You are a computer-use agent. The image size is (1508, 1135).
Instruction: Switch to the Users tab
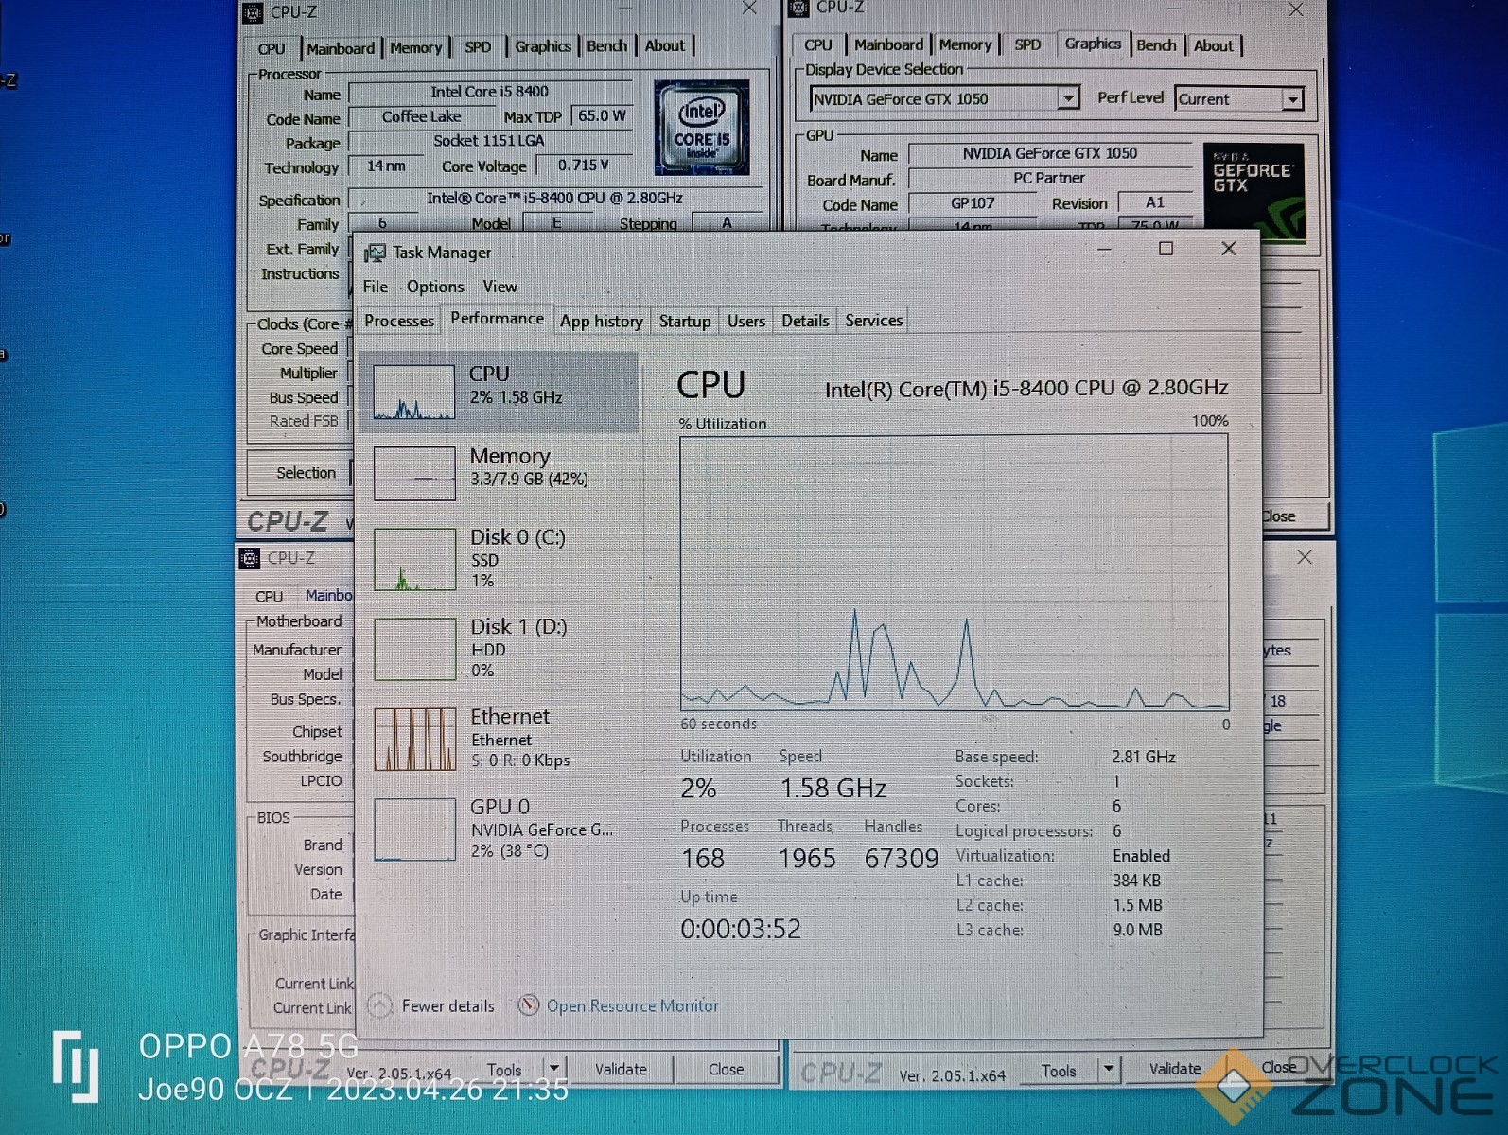pyautogui.click(x=746, y=321)
